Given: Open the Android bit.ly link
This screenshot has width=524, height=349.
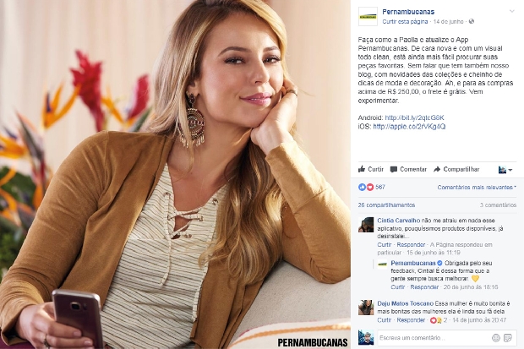Looking at the screenshot, I should click(414, 117).
